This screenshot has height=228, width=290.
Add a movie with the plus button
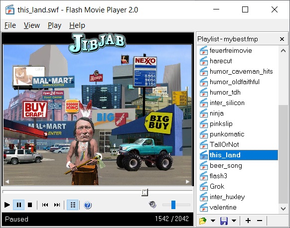tap(248, 221)
